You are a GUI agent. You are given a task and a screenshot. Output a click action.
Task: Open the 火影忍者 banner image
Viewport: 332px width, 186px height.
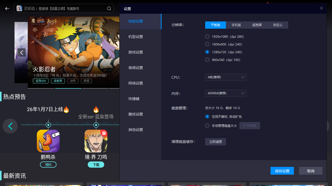[74, 52]
